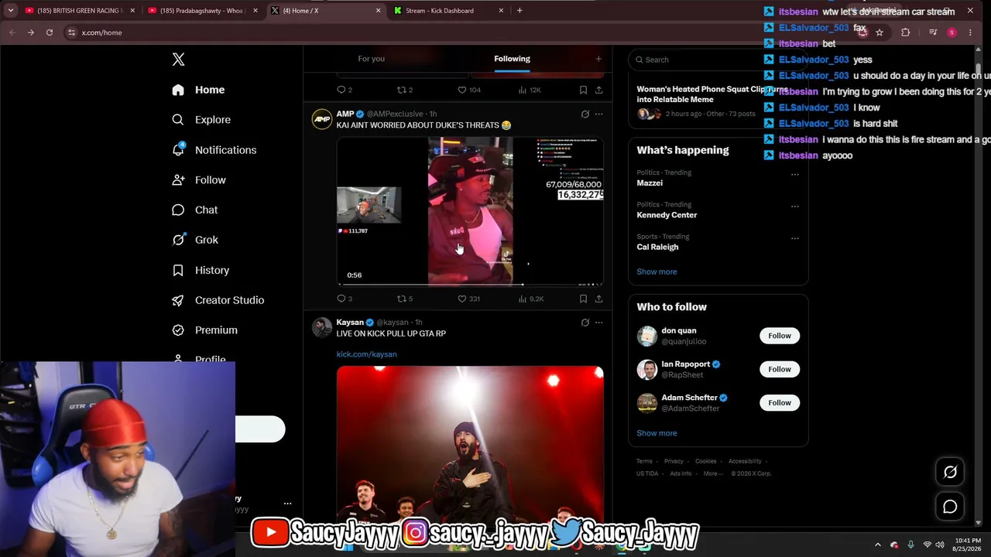
Task: Follow Ian Rapoport
Action: tap(780, 369)
